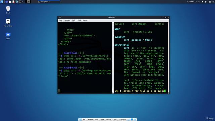Open terminal View menu
This screenshot has width=215, height=121.
coord(79,21)
